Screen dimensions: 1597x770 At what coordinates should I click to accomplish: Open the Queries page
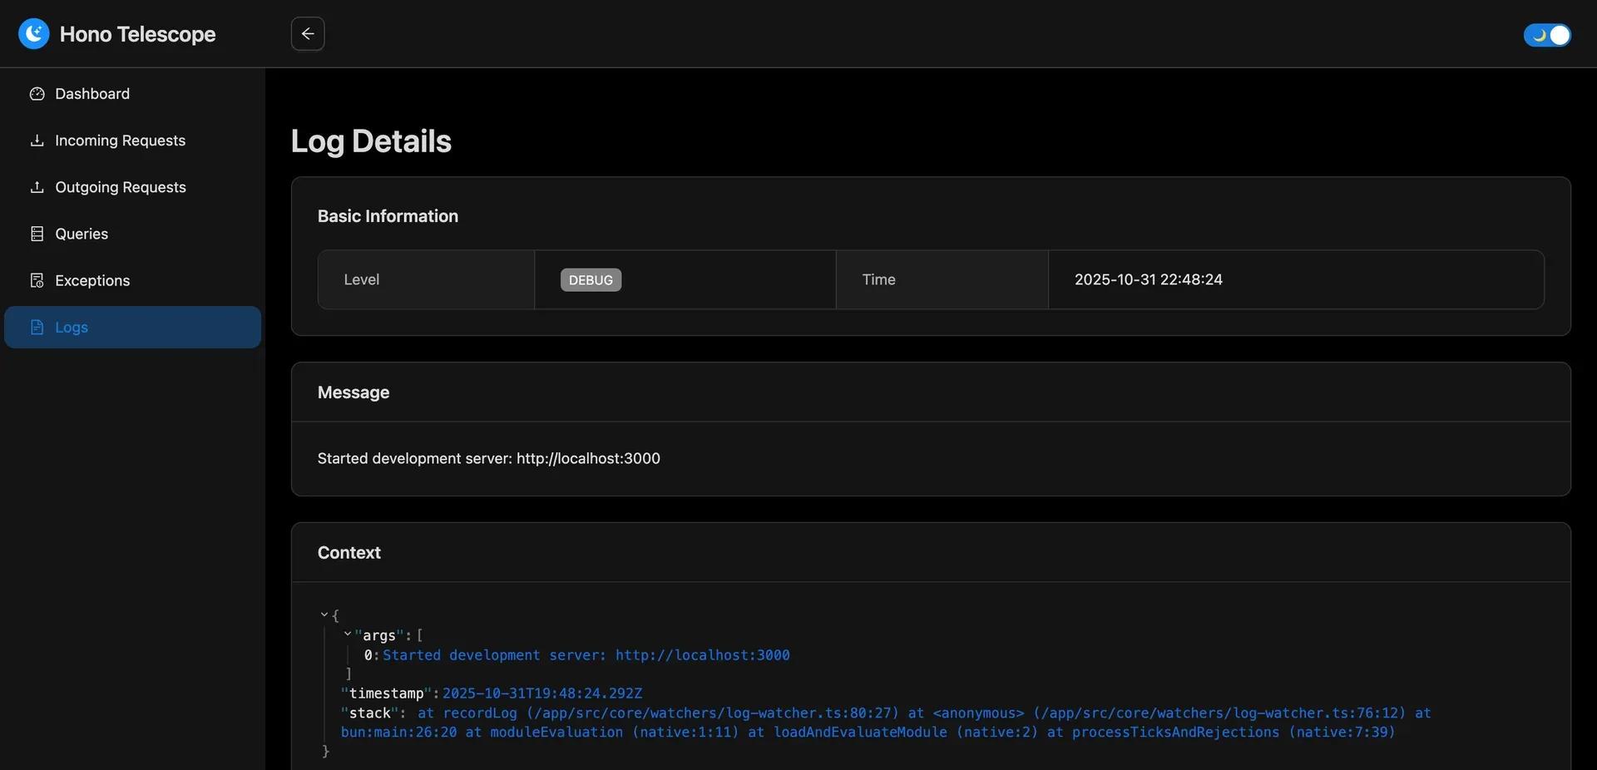pos(82,233)
